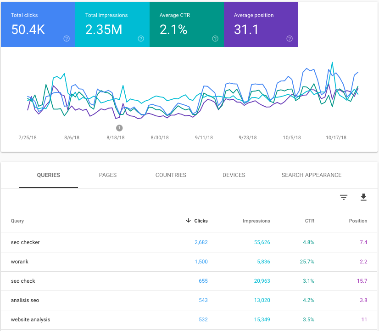The height and width of the screenshot is (331, 379).
Task: Open the help tooltip on Total impressions card
Action: tap(141, 39)
